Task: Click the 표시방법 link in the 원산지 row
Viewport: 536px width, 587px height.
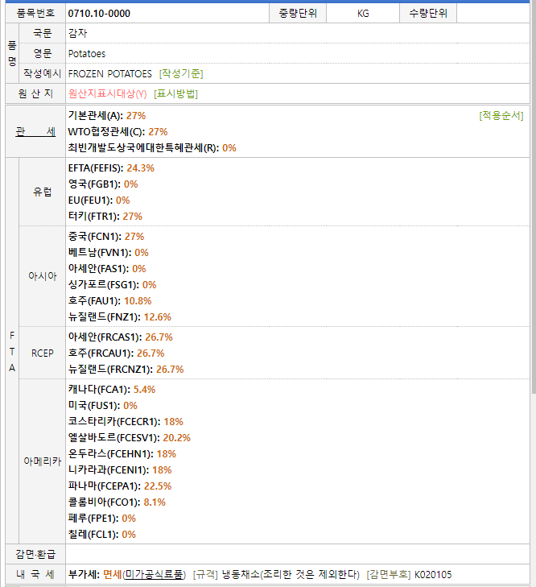Action: point(175,93)
